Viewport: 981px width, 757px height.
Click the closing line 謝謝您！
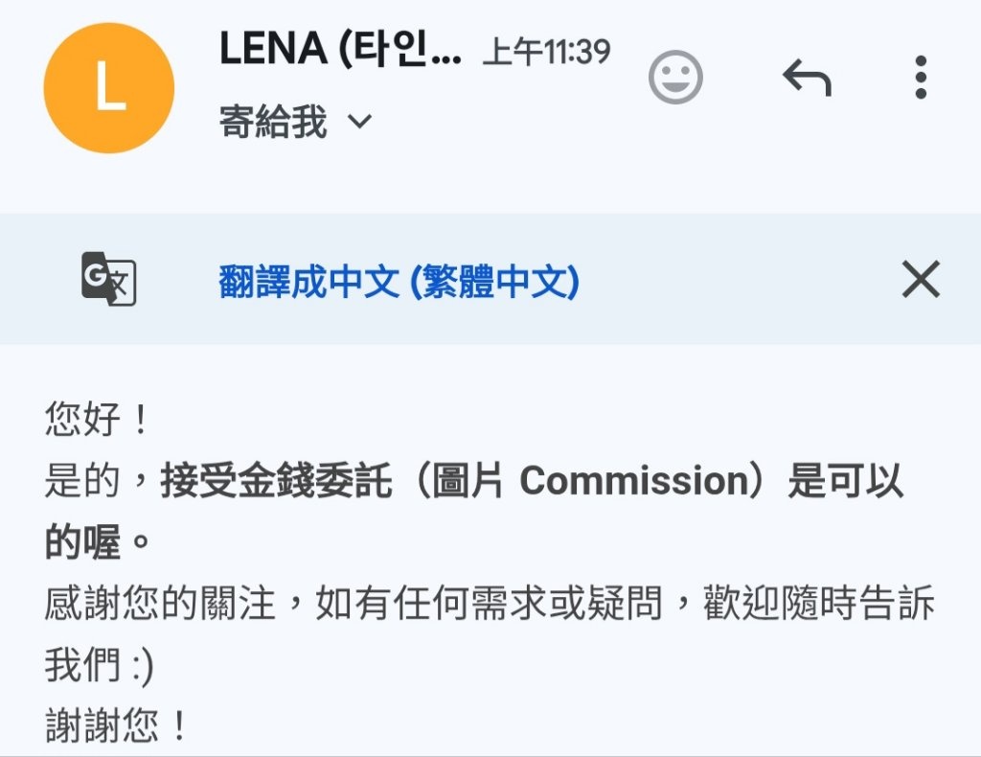[x=116, y=725]
